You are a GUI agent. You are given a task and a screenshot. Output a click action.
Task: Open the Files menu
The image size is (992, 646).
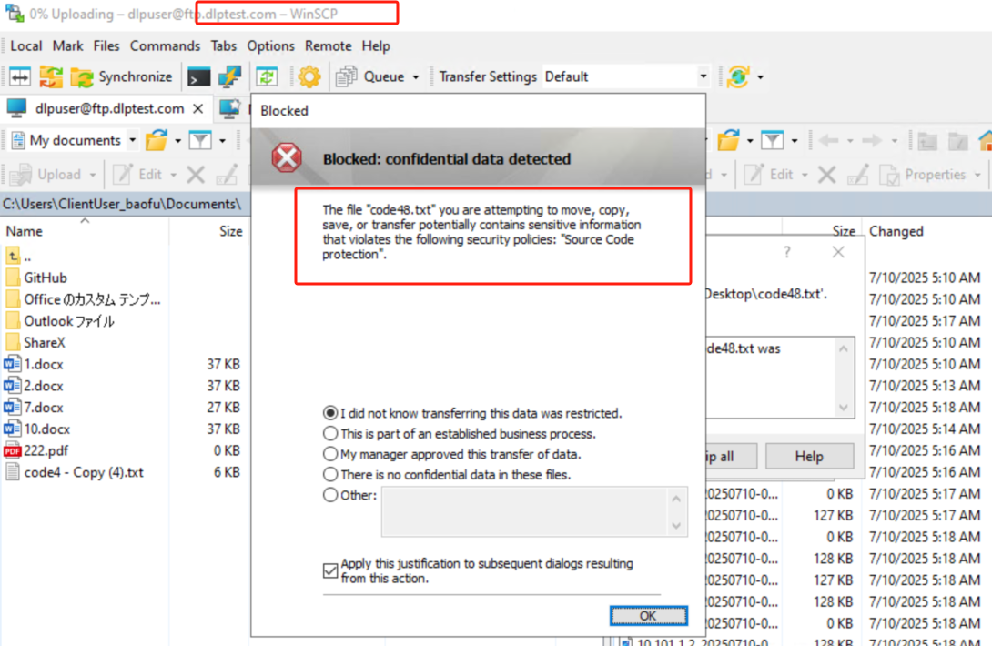[x=106, y=46]
